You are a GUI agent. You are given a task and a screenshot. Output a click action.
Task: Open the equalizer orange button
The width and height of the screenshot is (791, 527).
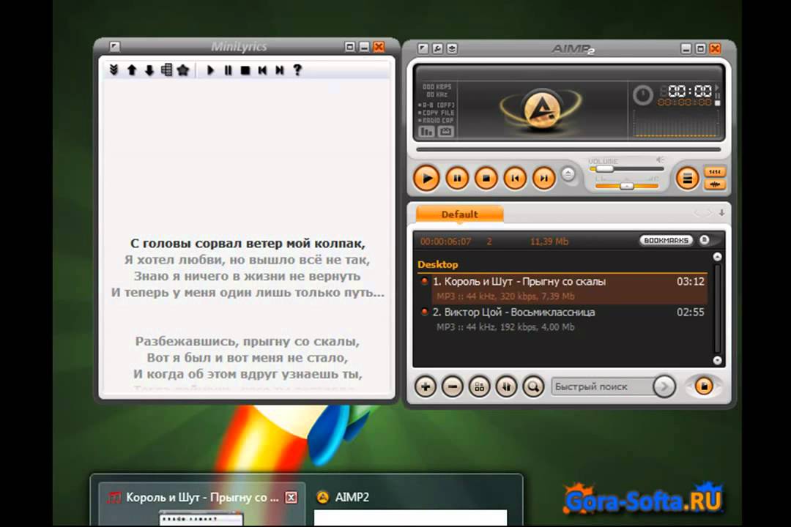(714, 172)
